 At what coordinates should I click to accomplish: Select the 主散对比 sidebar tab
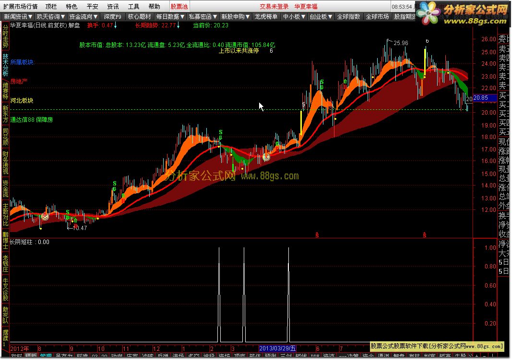[x=5, y=215]
